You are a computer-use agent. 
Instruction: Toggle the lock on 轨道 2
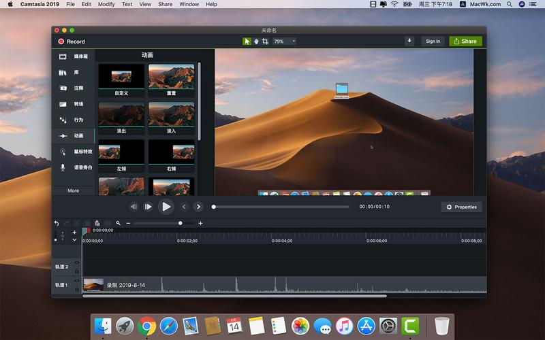[77, 271]
